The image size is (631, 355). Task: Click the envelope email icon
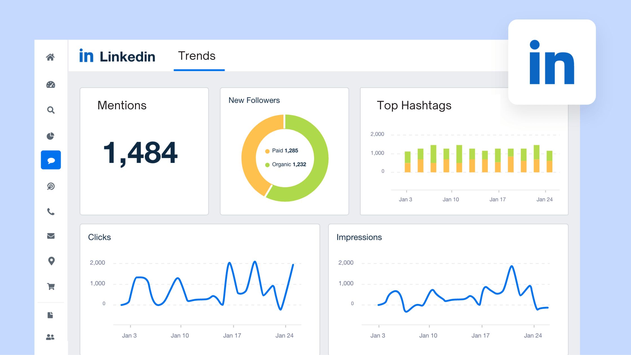click(51, 236)
